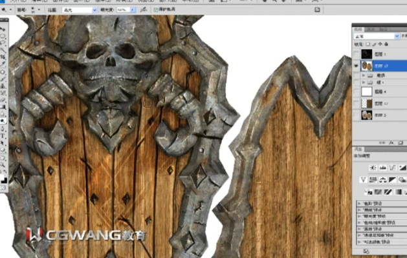This screenshot has width=407, height=258.
Task: Show the white-thumbnail layer 图层 4
Action: 356,92
